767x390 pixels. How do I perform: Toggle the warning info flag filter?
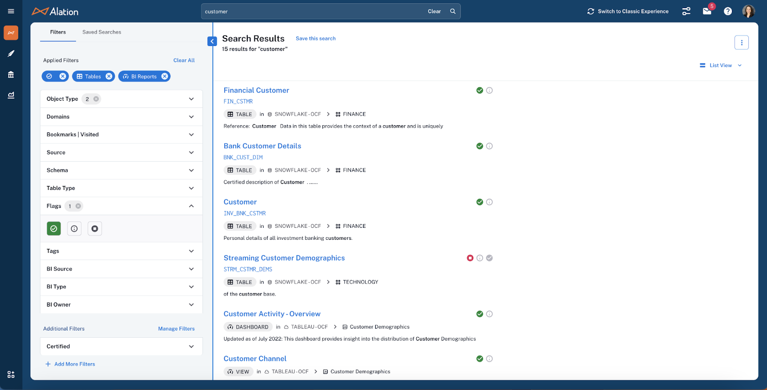(74, 229)
